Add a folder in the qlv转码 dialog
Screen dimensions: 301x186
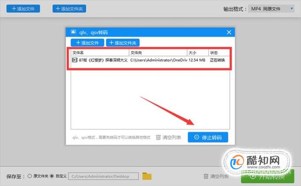click(123, 43)
